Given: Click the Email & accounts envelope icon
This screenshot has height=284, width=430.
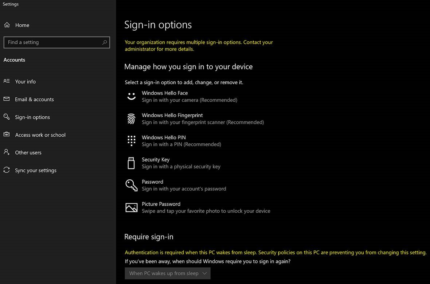Looking at the screenshot, I should pos(6,99).
